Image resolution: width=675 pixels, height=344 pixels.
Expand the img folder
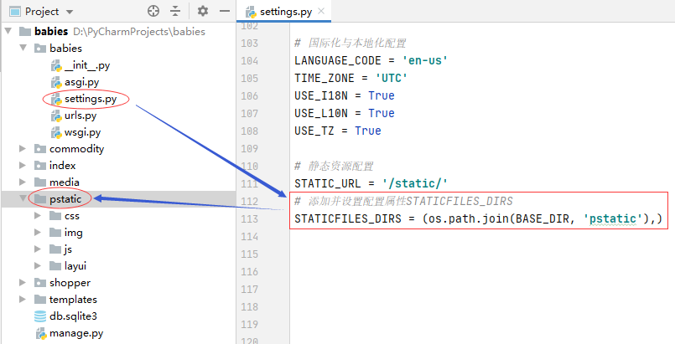point(38,233)
